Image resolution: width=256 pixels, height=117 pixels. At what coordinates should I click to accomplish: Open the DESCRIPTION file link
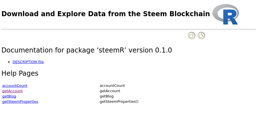click(28, 62)
